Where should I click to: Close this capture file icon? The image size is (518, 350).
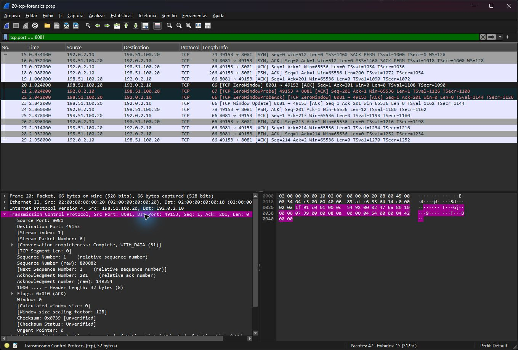coord(66,26)
